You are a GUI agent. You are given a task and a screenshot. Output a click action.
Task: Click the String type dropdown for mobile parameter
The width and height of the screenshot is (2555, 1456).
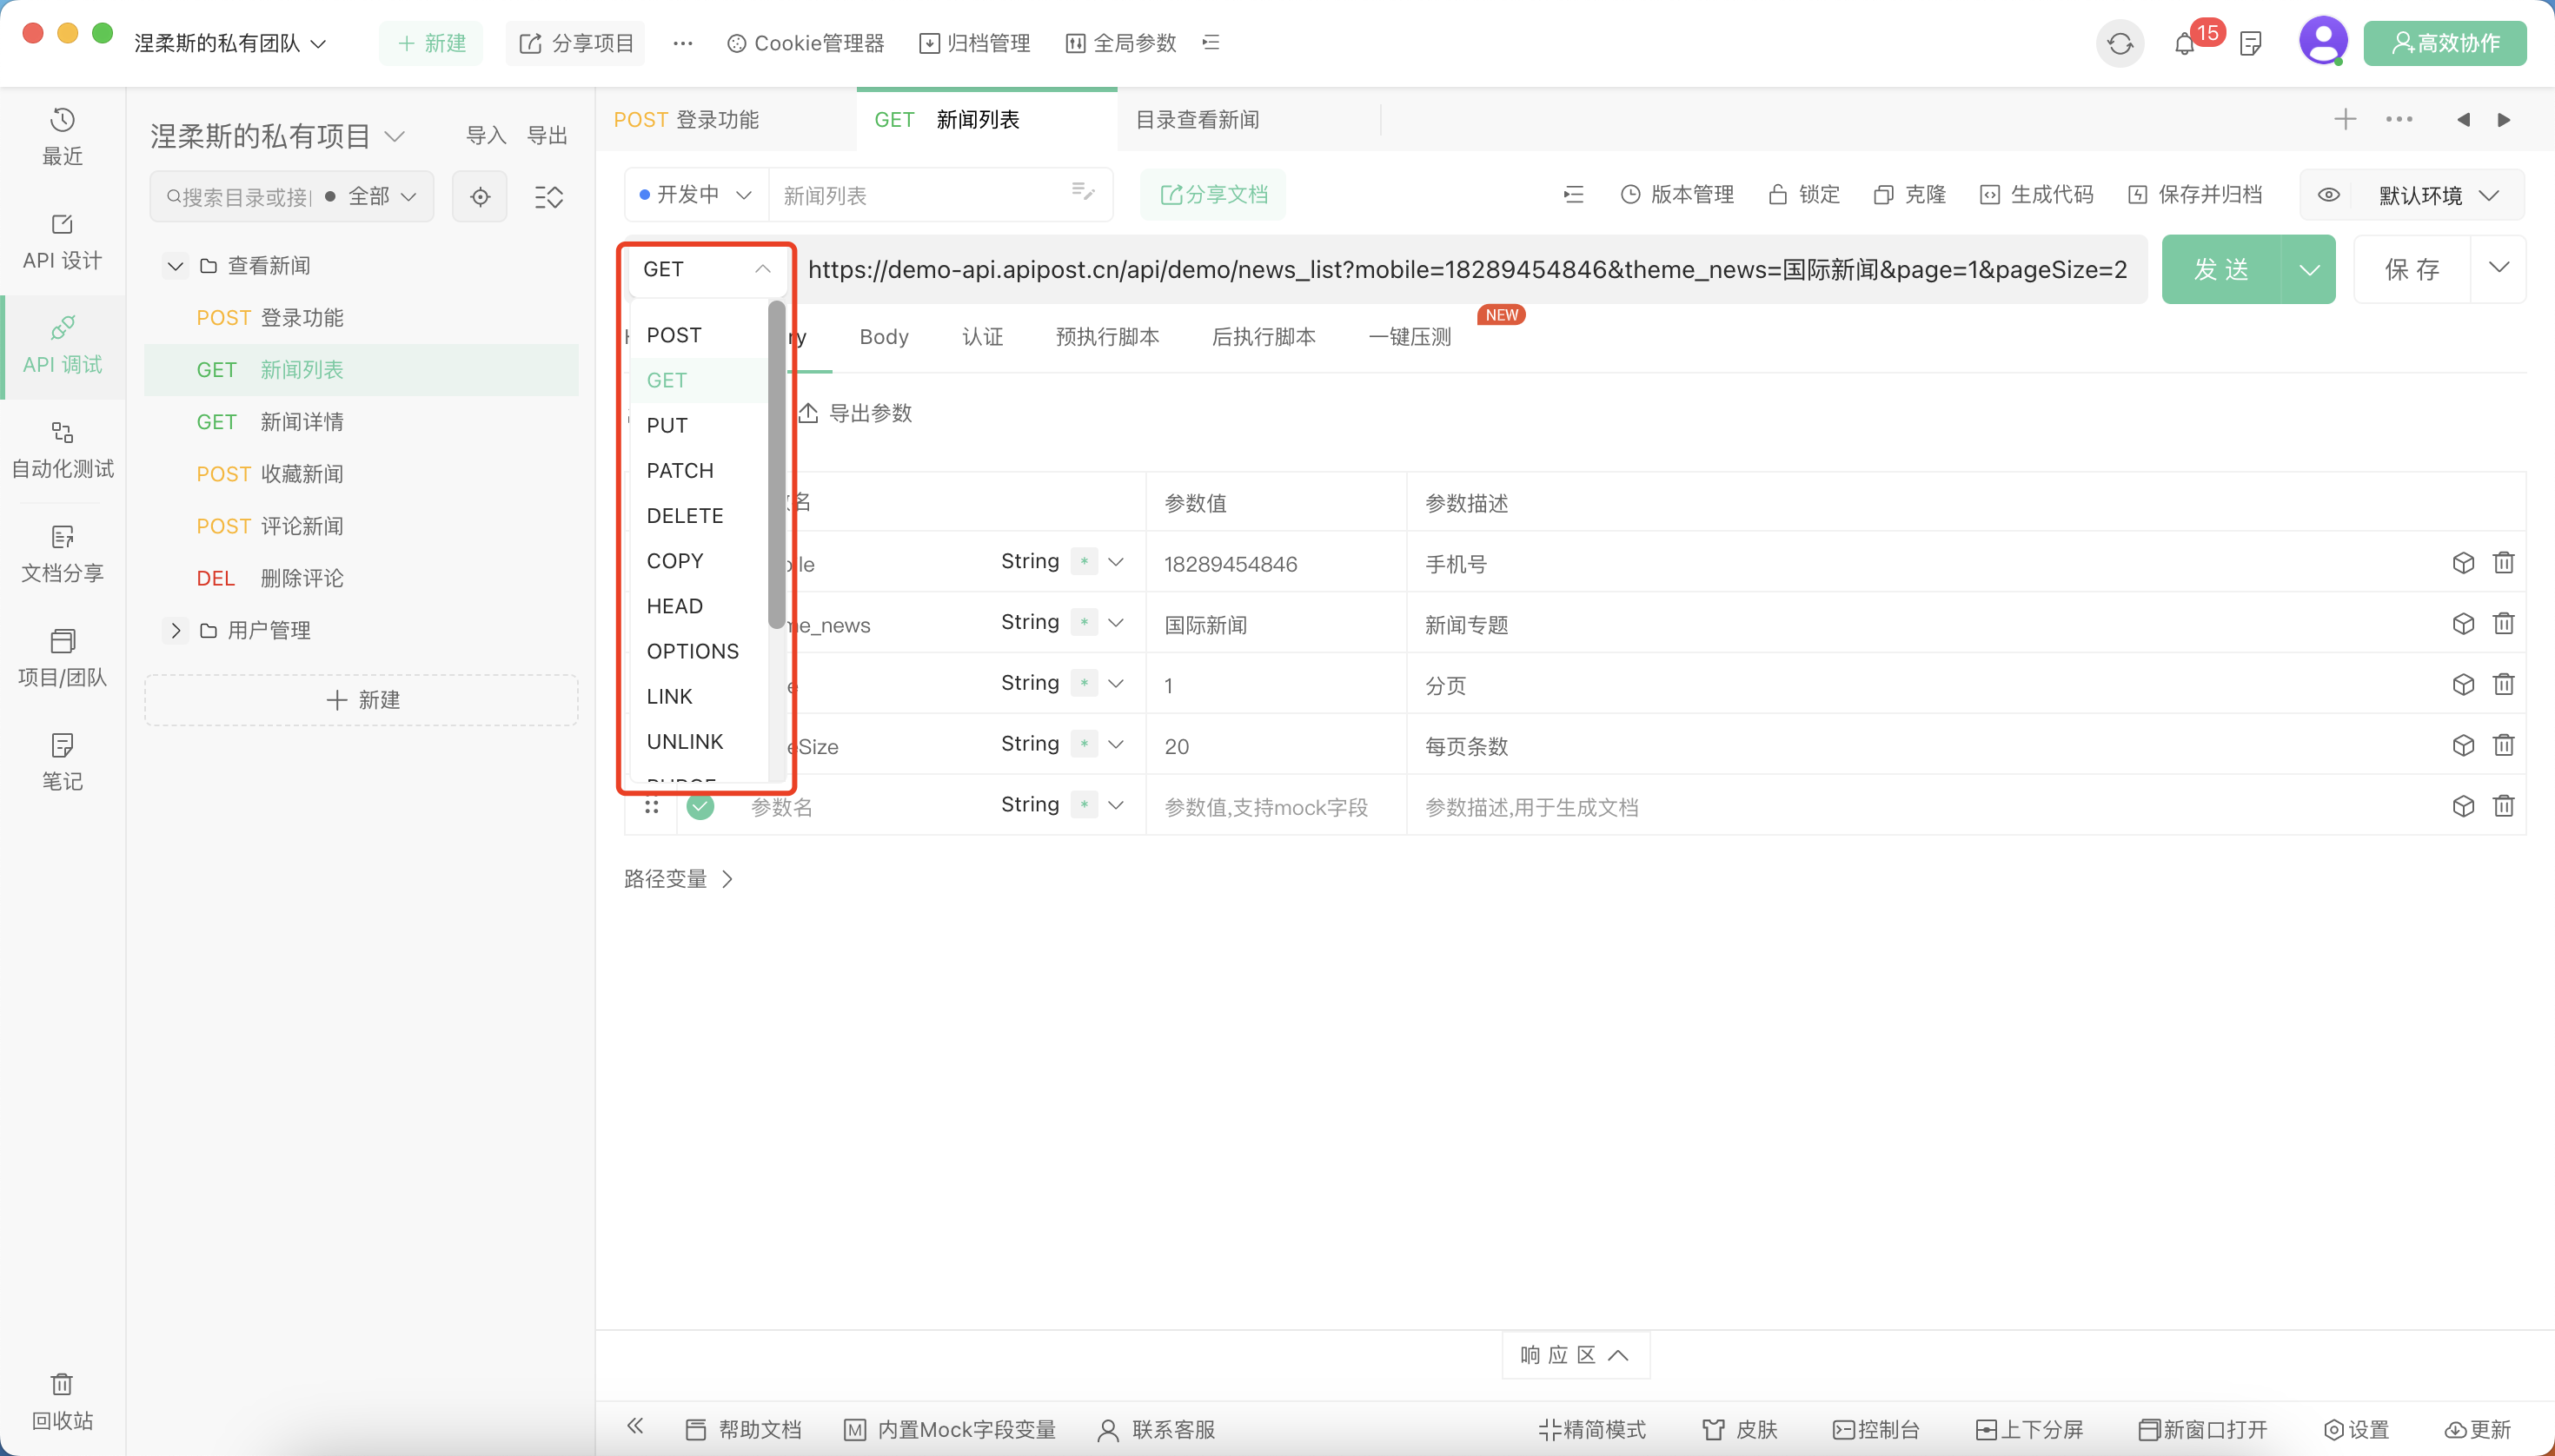click(1060, 563)
